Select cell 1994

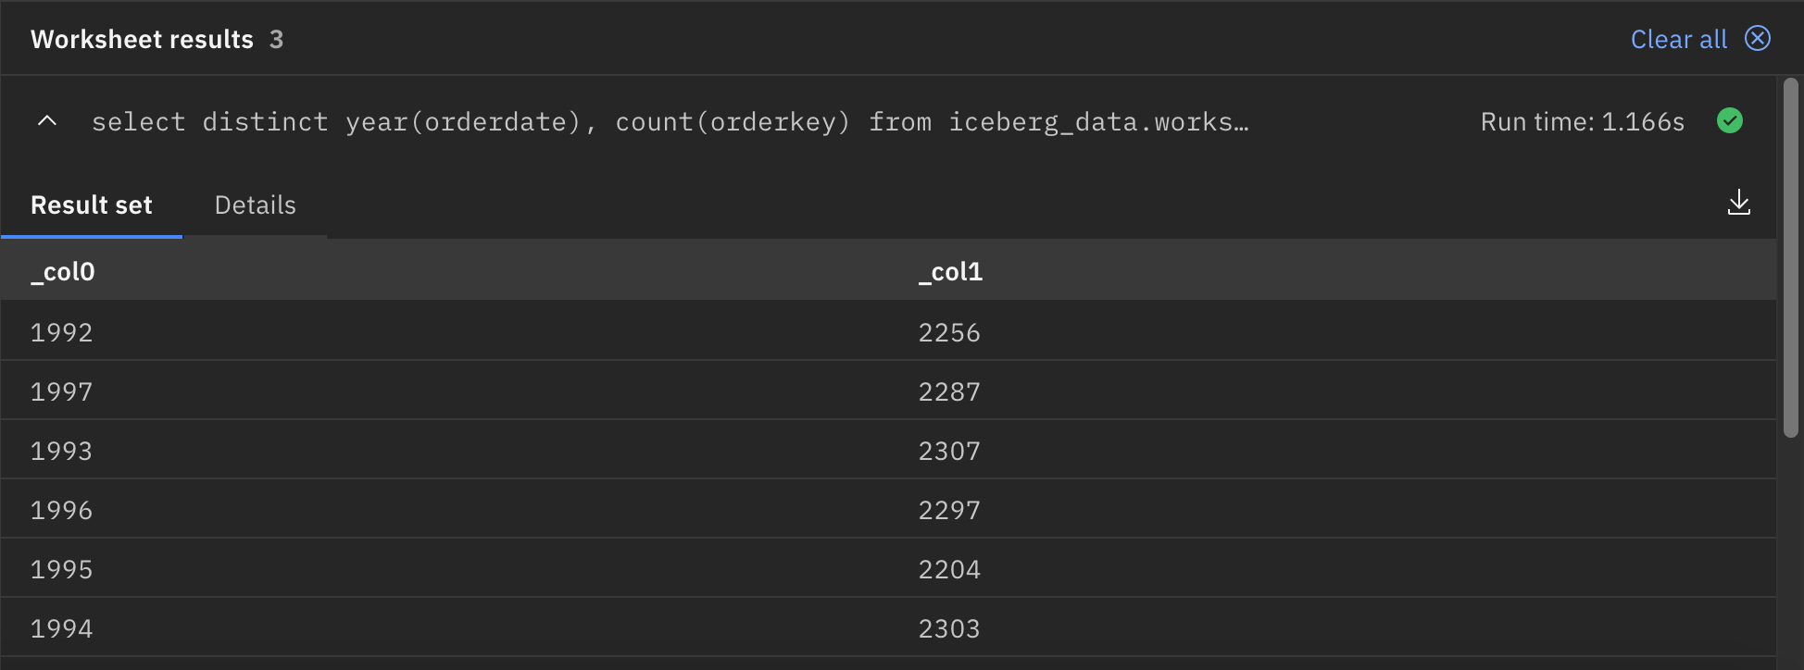(x=62, y=628)
